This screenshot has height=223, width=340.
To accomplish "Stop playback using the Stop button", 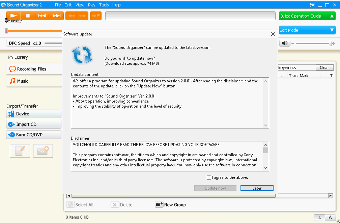I will point(28,16).
